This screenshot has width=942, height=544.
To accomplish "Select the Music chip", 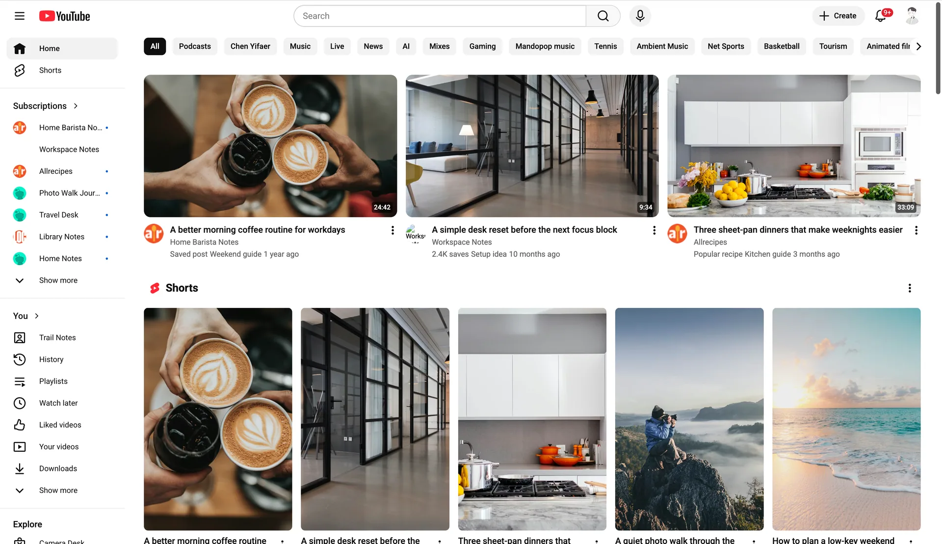I will (x=300, y=46).
